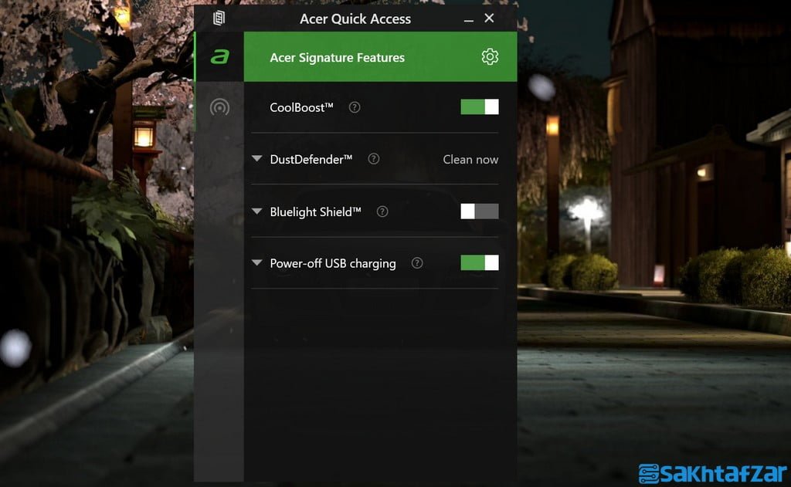Click the CoolBoost label
The image size is (791, 487).
click(x=302, y=107)
